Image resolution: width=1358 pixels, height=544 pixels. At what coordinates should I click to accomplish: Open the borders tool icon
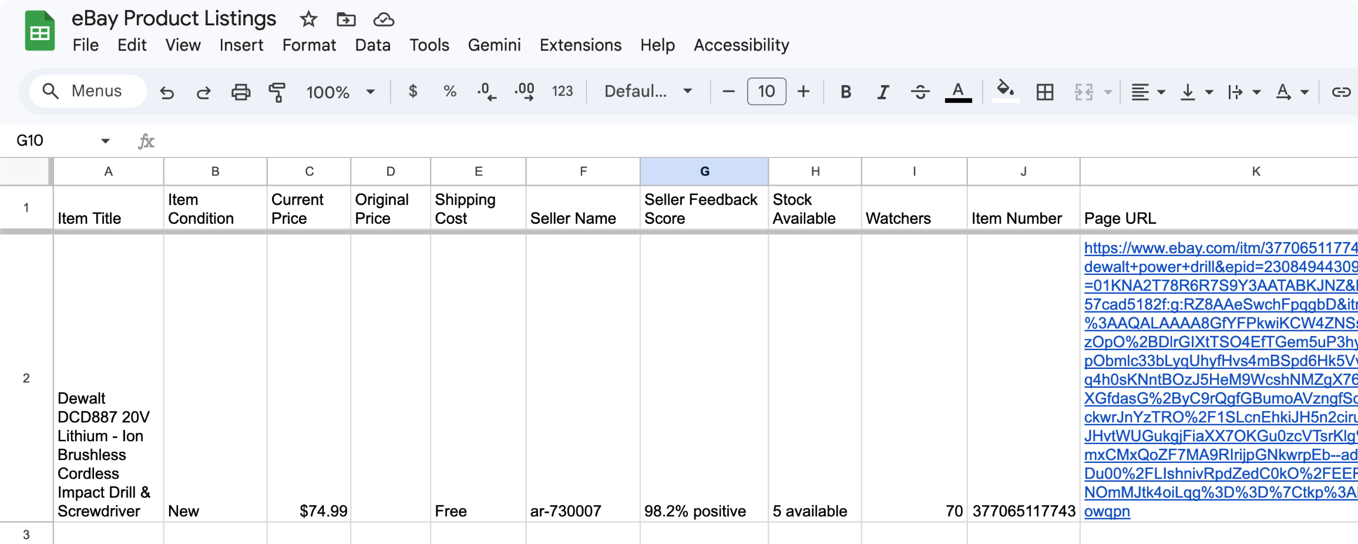click(1044, 92)
